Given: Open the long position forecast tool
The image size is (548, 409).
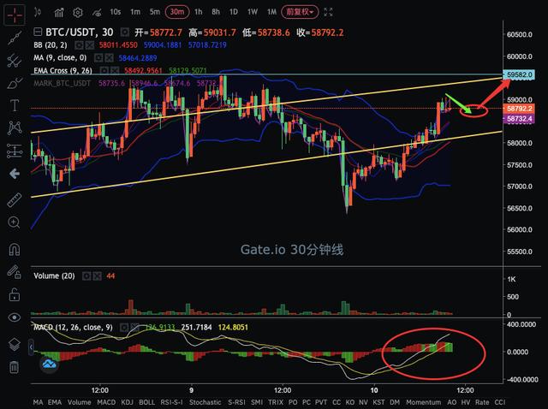Looking at the screenshot, I should [15, 151].
